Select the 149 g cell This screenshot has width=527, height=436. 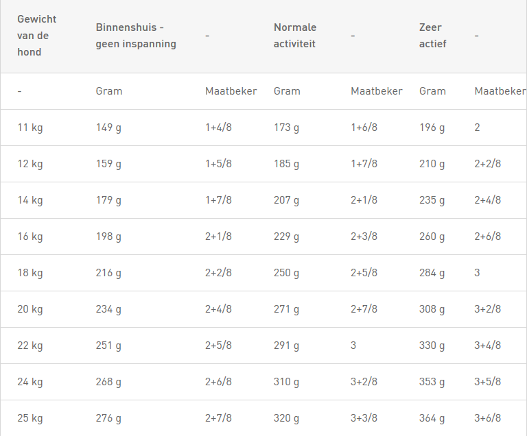[x=108, y=128]
